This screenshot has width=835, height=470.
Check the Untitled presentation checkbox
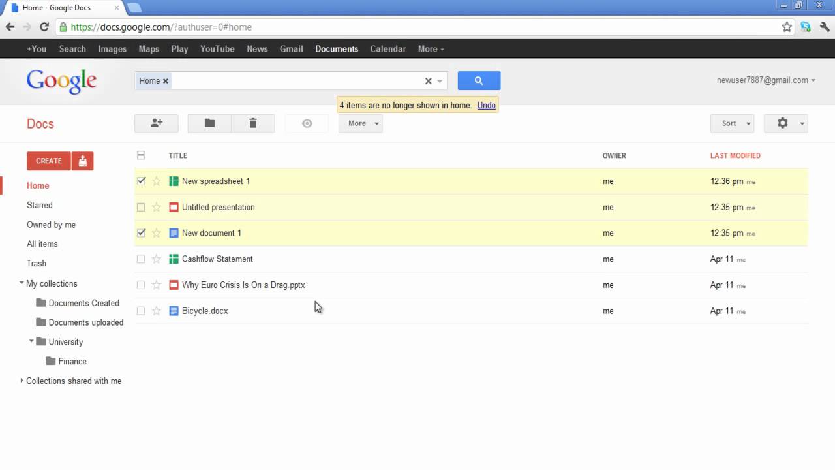[141, 207]
